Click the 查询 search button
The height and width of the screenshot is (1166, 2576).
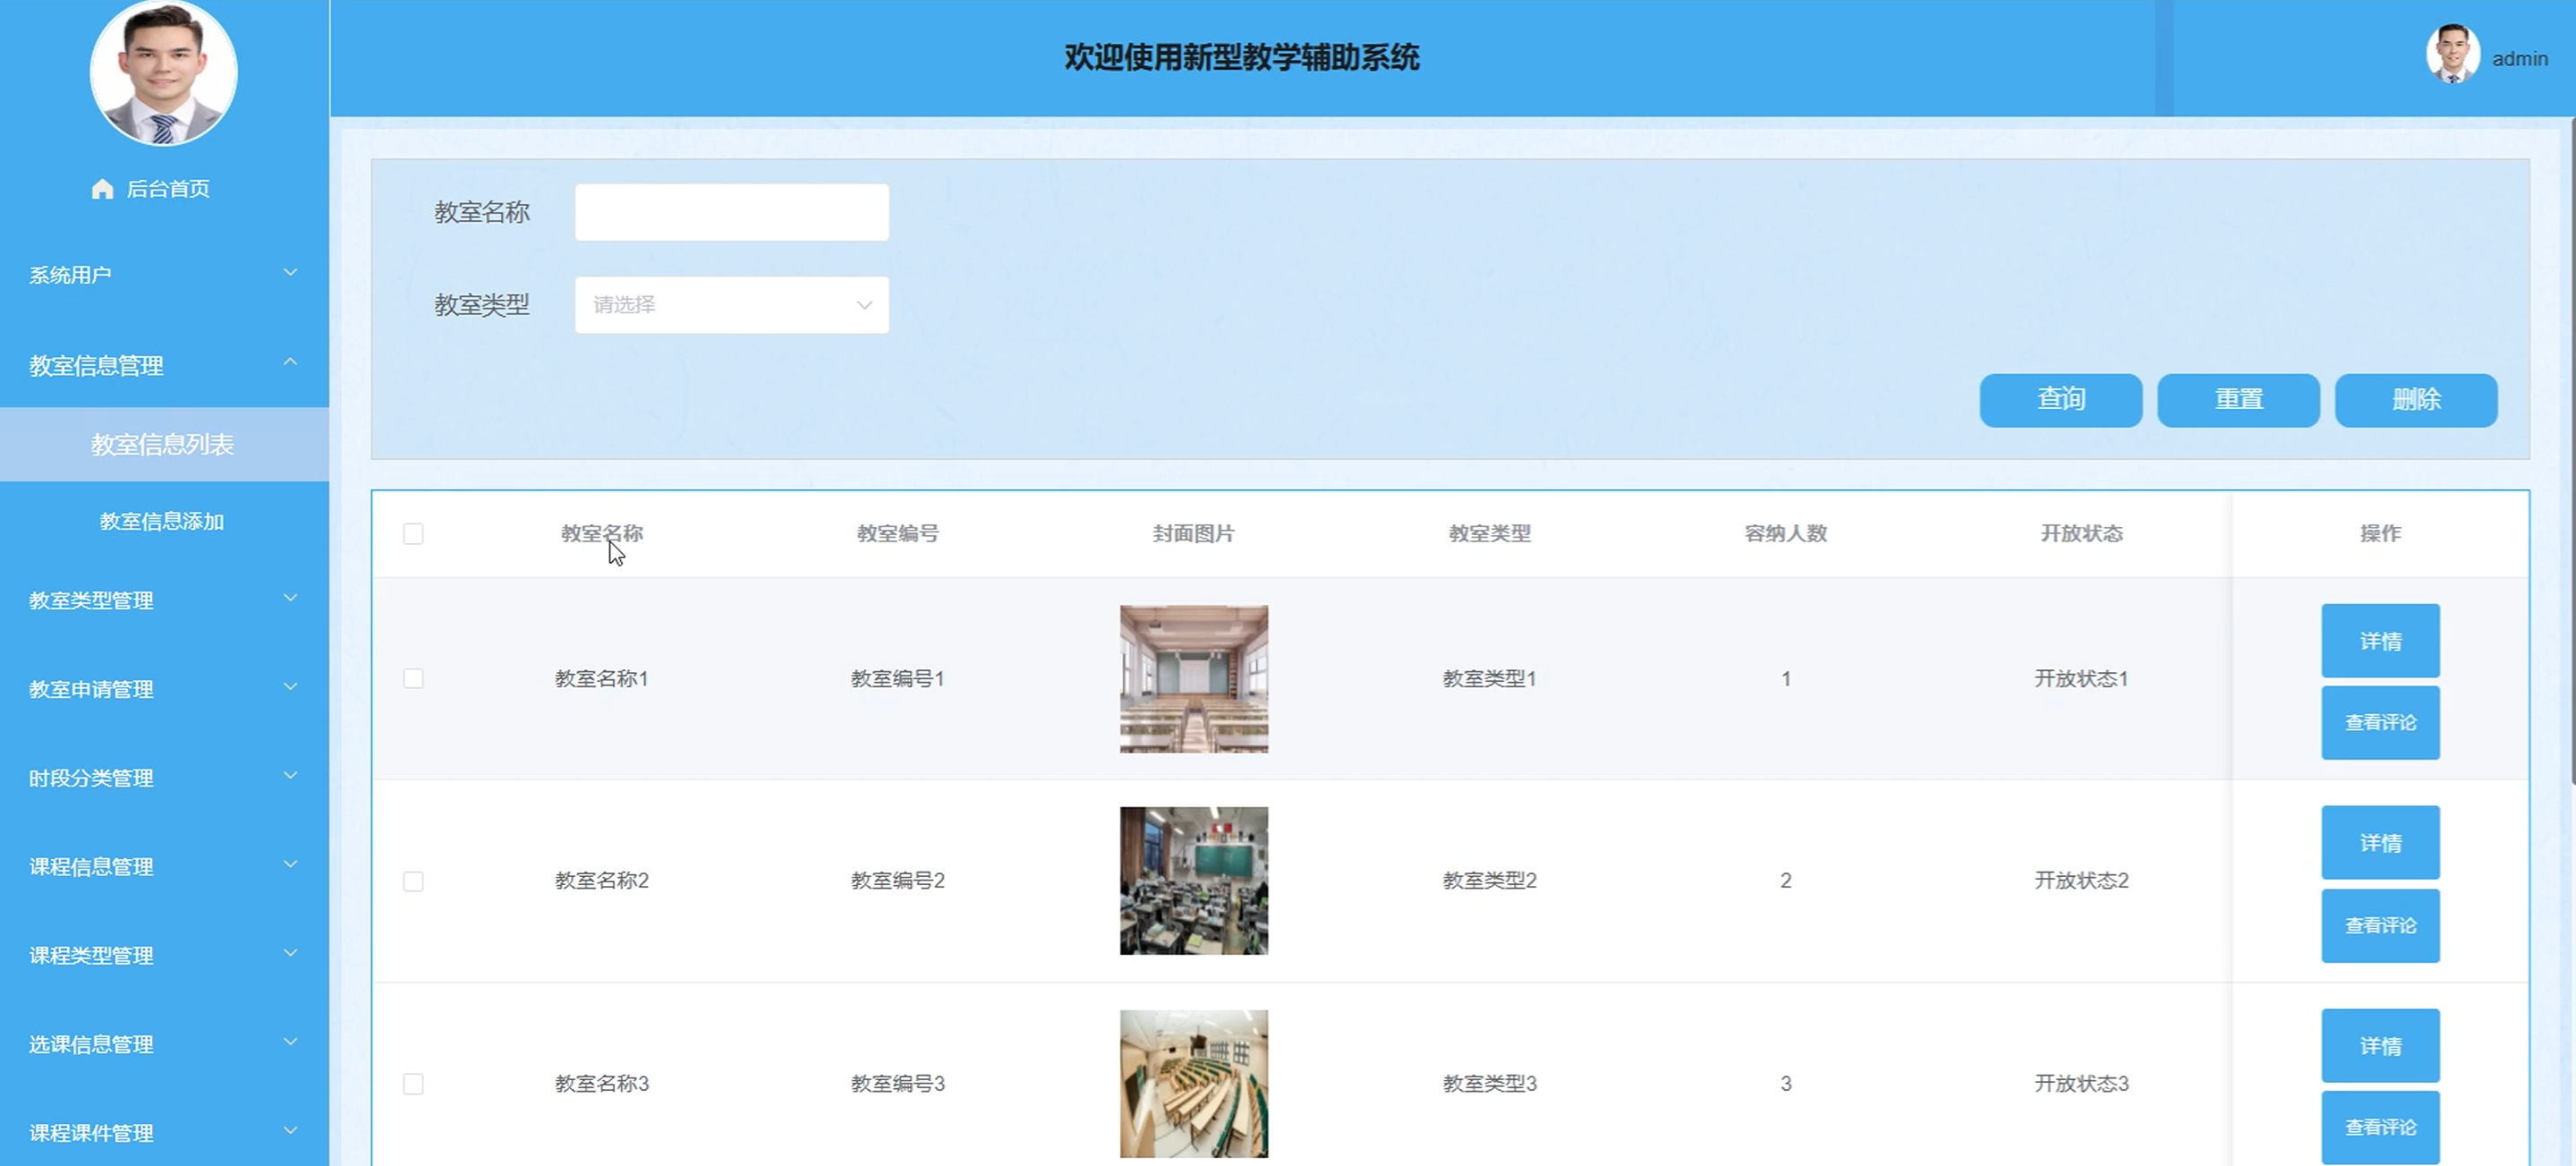click(2060, 400)
